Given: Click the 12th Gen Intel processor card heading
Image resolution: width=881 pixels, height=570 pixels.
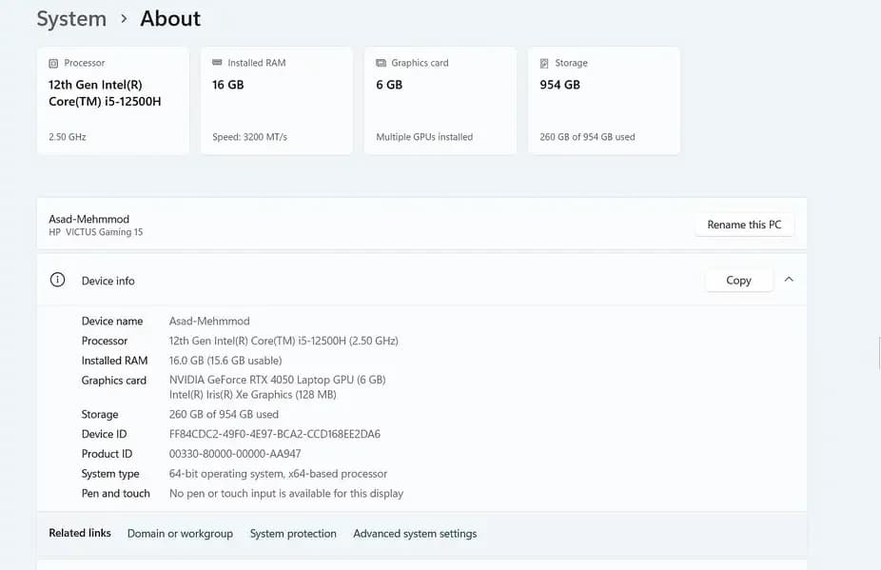Looking at the screenshot, I should [105, 93].
